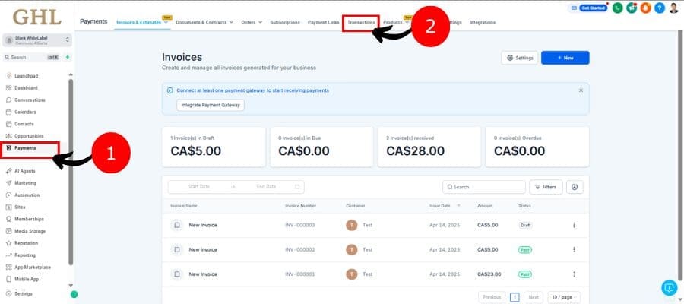Open the orange notifications bell icon

pyautogui.click(x=645, y=8)
